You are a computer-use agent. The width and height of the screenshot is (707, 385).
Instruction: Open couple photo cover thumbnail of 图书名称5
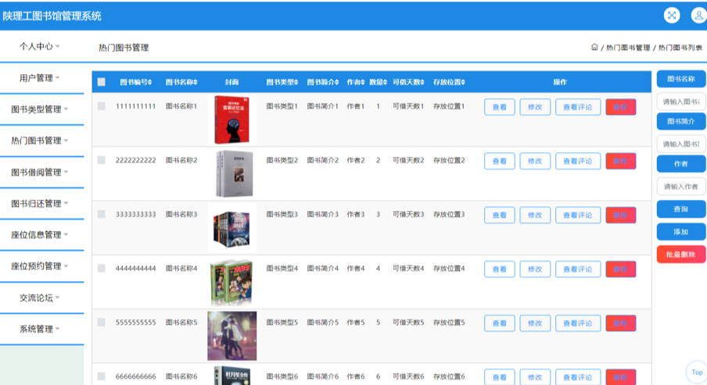coord(231,336)
